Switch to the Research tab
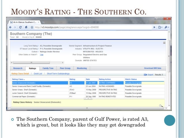Viewport: 184px width, 138px height. pos(18,68)
